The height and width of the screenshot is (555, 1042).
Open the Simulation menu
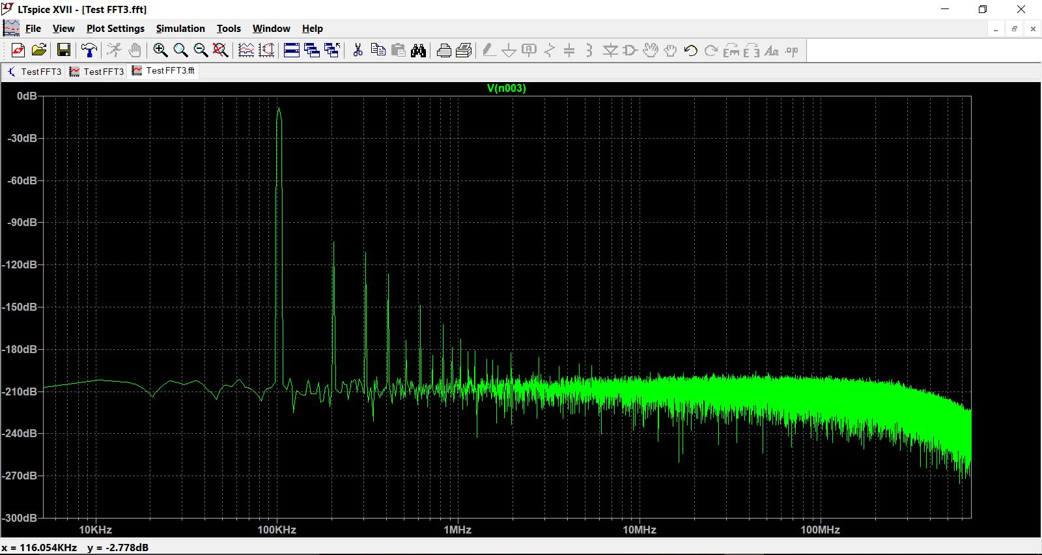(180, 29)
